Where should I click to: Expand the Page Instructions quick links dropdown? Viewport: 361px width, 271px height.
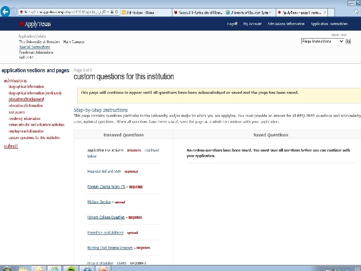click(x=322, y=41)
